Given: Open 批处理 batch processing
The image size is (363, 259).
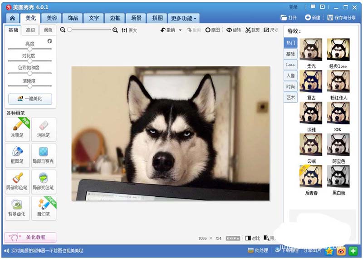Looking at the screenshot, I should coord(258,250).
